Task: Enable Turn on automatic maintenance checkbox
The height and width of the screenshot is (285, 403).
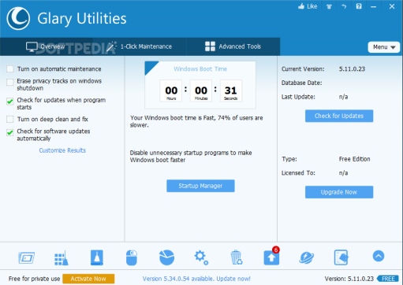Action: click(x=10, y=69)
